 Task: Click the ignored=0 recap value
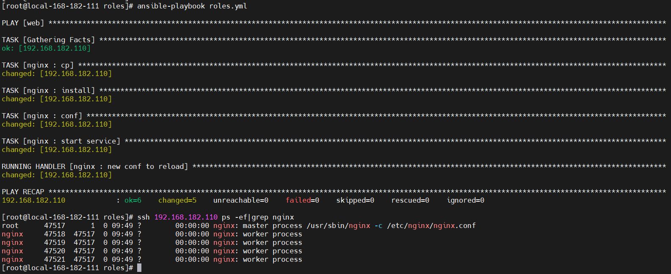pyautogui.click(x=465, y=200)
